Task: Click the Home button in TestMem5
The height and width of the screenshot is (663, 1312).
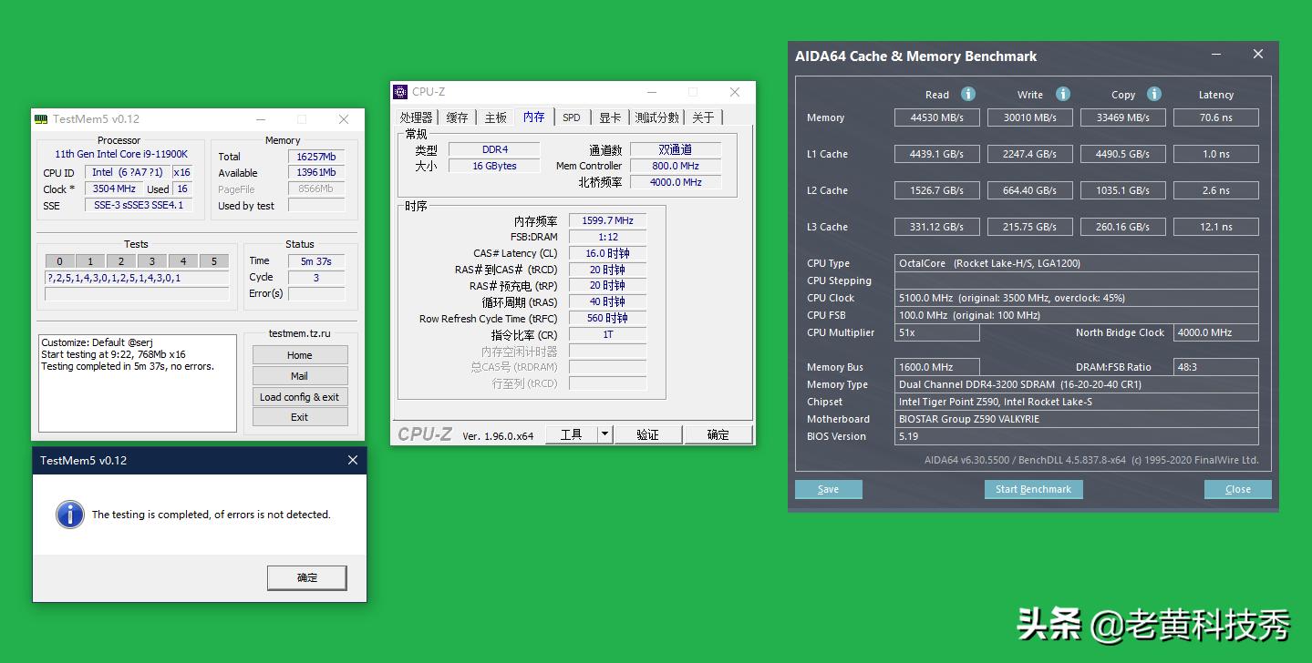Action: pyautogui.click(x=300, y=355)
